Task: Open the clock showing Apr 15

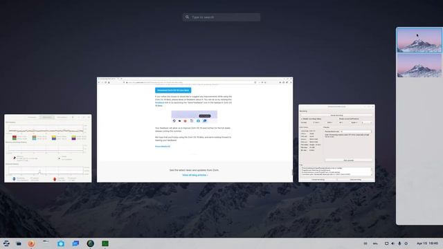Action: (x=427, y=243)
